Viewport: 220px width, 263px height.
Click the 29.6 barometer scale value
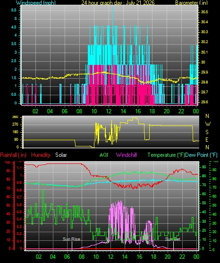pyautogui.click(x=204, y=102)
